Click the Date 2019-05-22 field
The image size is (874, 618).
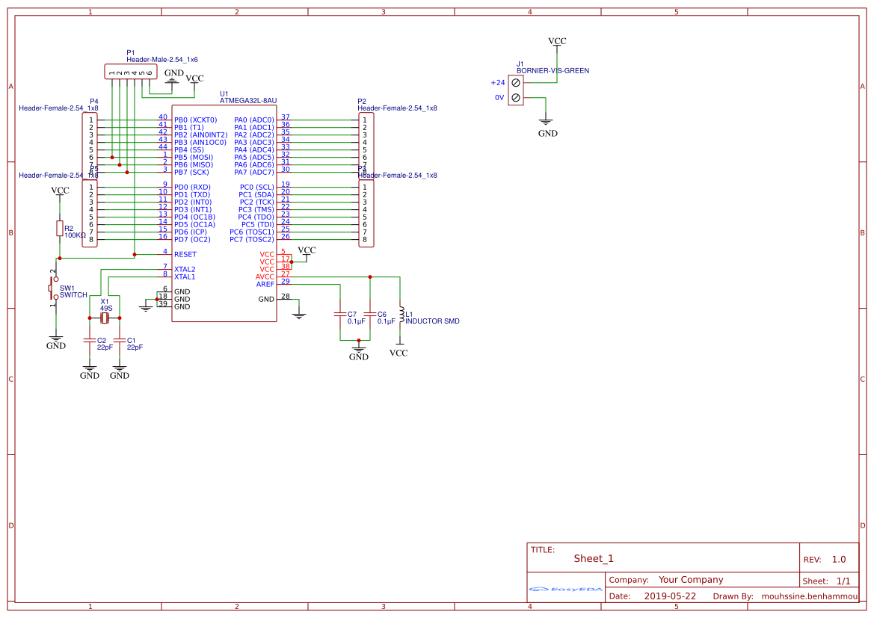pos(665,596)
